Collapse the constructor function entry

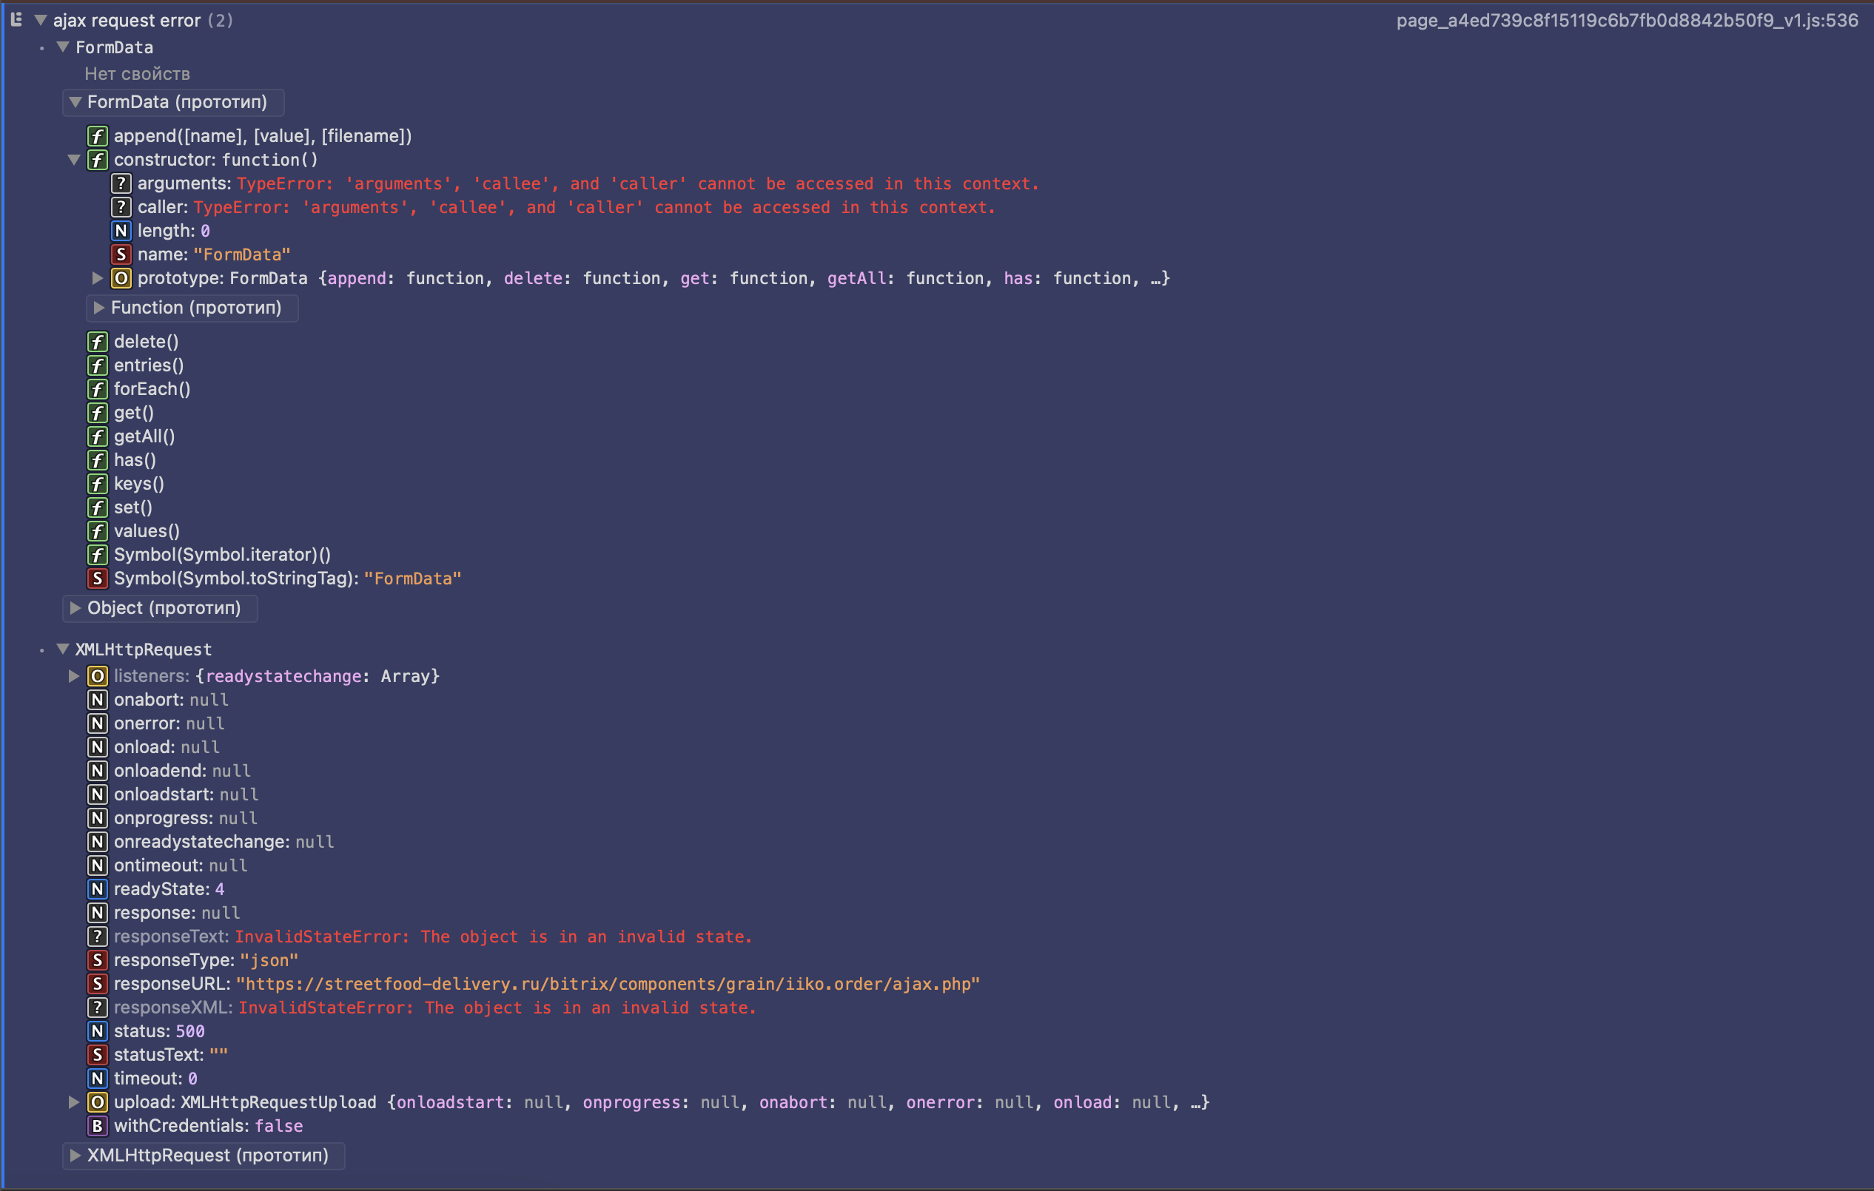coord(74,161)
